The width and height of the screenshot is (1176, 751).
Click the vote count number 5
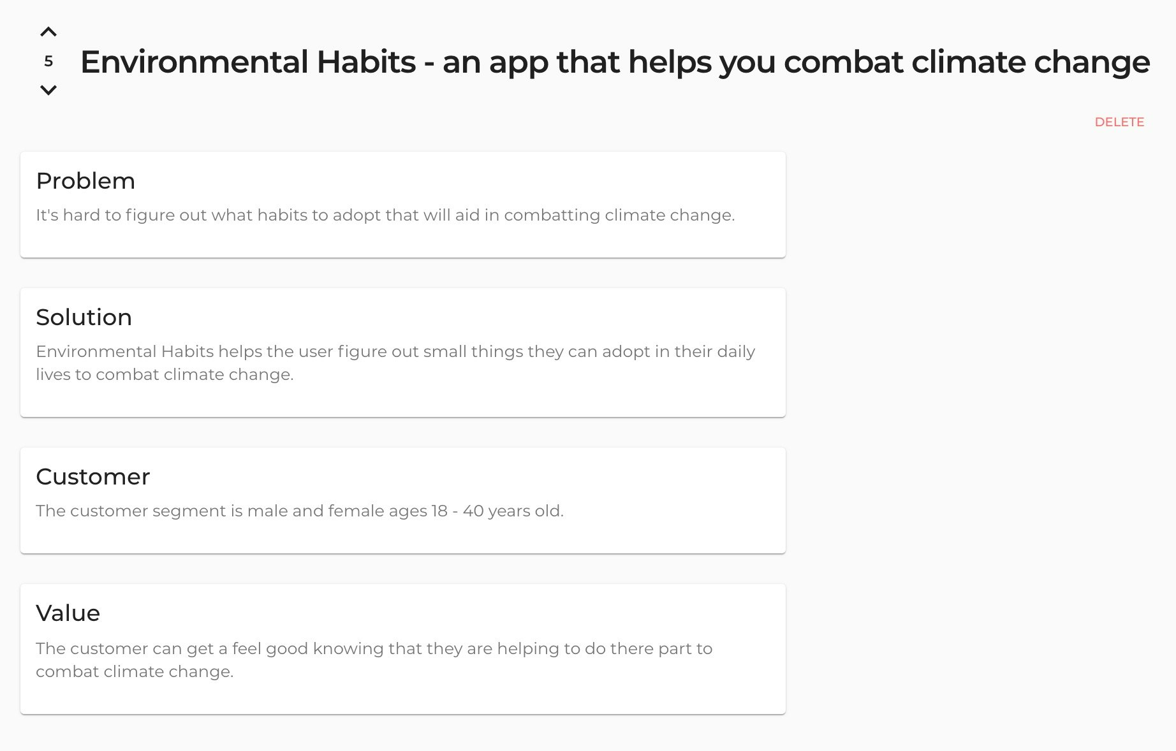48,61
